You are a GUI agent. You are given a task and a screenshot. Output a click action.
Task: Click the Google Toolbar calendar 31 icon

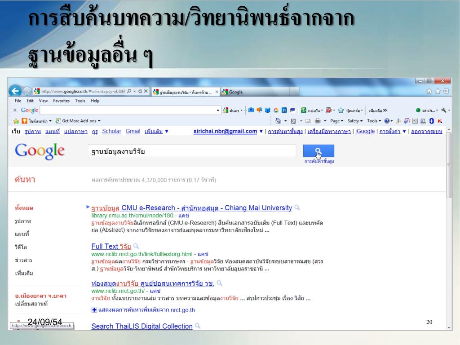pyautogui.click(x=284, y=111)
